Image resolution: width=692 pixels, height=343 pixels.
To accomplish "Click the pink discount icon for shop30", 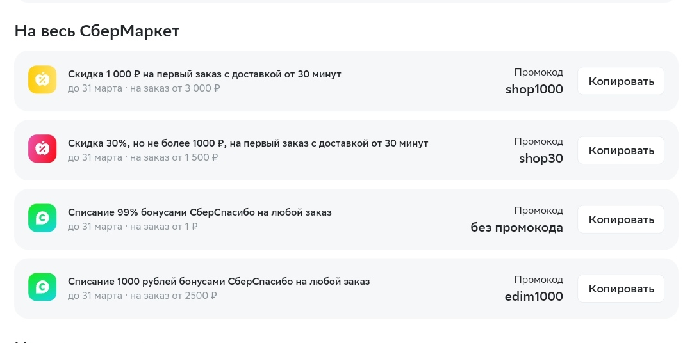I will click(42, 149).
